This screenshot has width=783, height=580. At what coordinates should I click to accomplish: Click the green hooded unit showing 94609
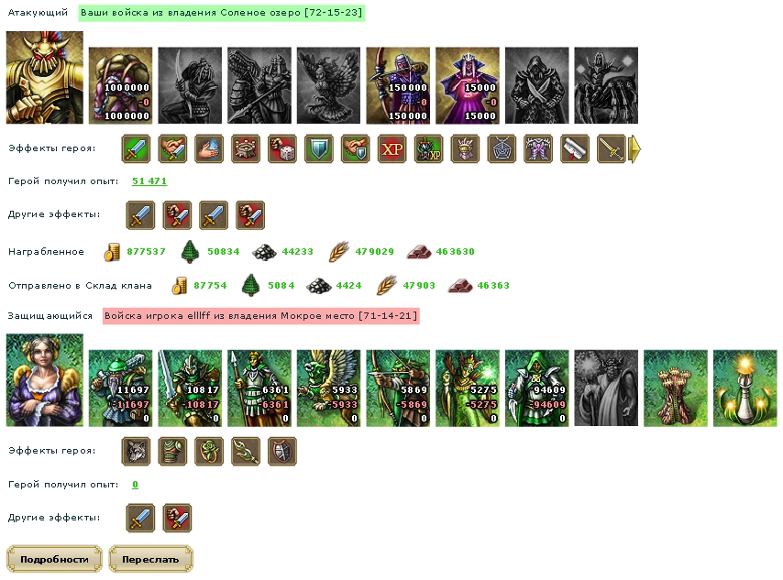click(536, 388)
